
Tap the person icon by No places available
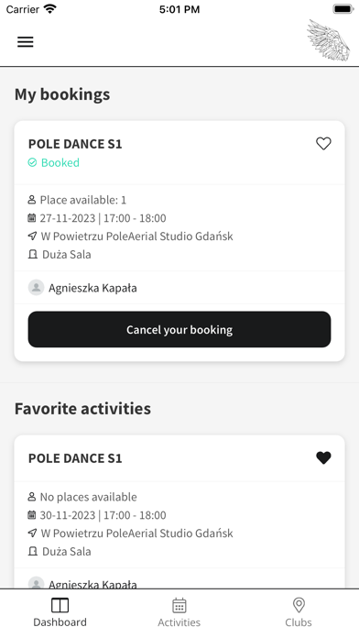tap(32, 497)
